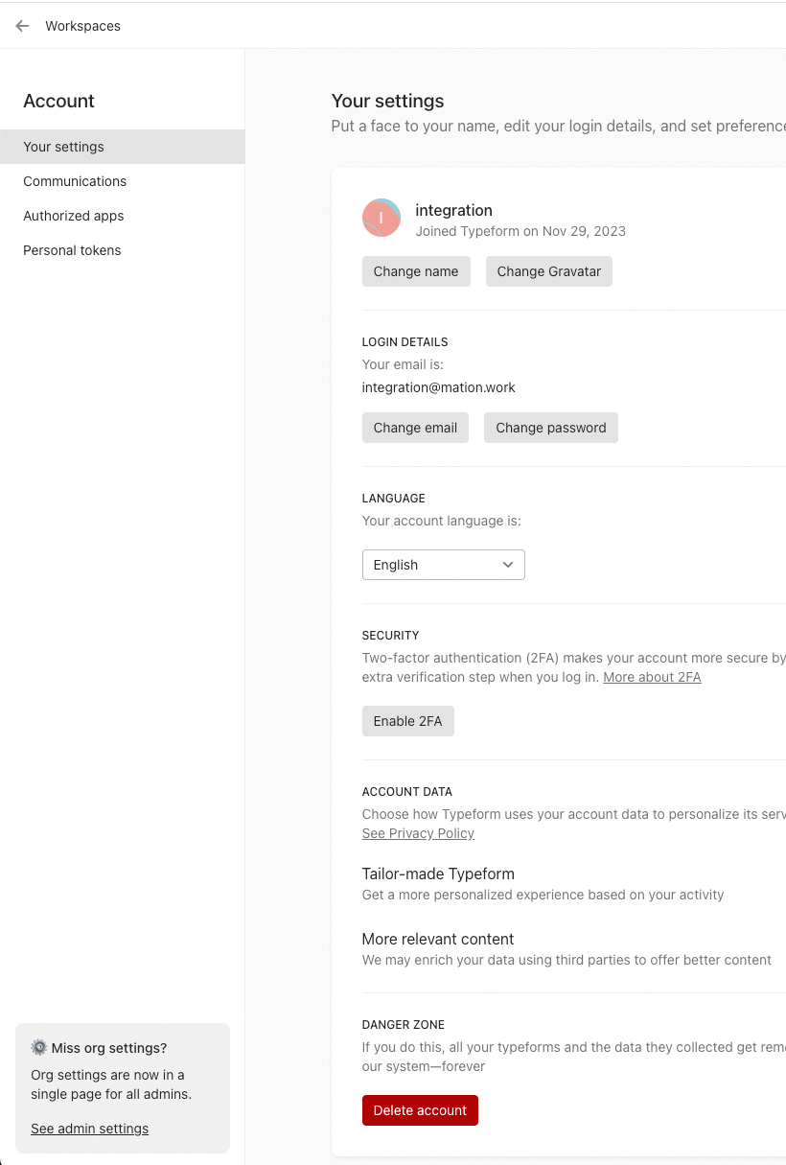Click the gear icon in Miss org settings
Image resolution: width=786 pixels, height=1165 pixels.
point(39,1047)
